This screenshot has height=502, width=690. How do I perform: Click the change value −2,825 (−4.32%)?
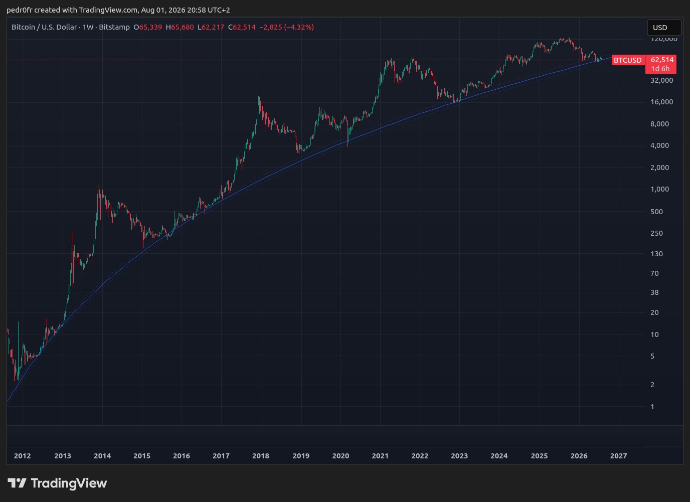[287, 27]
